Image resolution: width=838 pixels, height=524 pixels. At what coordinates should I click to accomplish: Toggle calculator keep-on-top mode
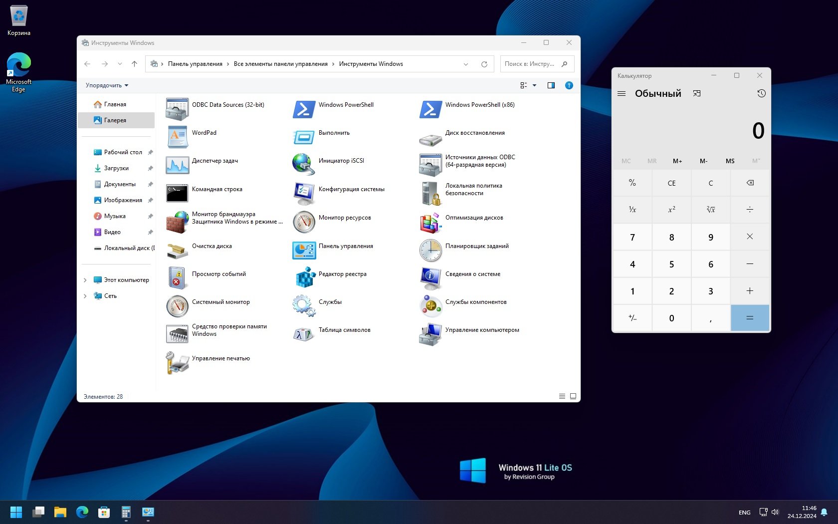click(697, 94)
